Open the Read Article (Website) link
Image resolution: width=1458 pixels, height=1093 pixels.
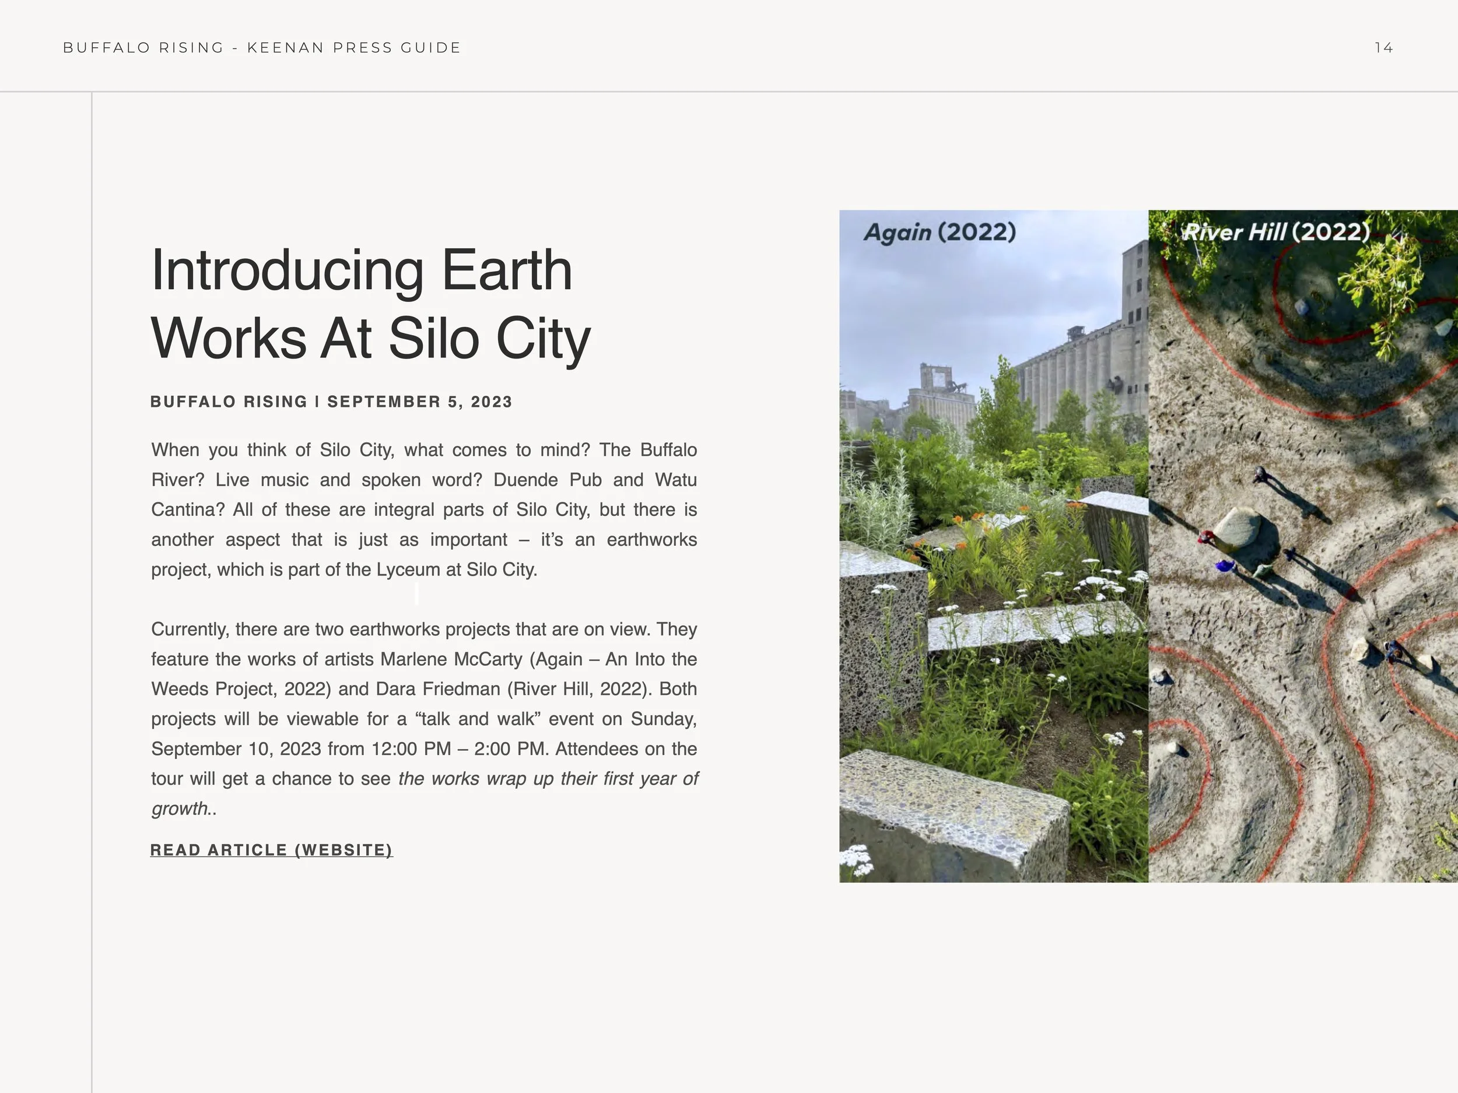(271, 850)
